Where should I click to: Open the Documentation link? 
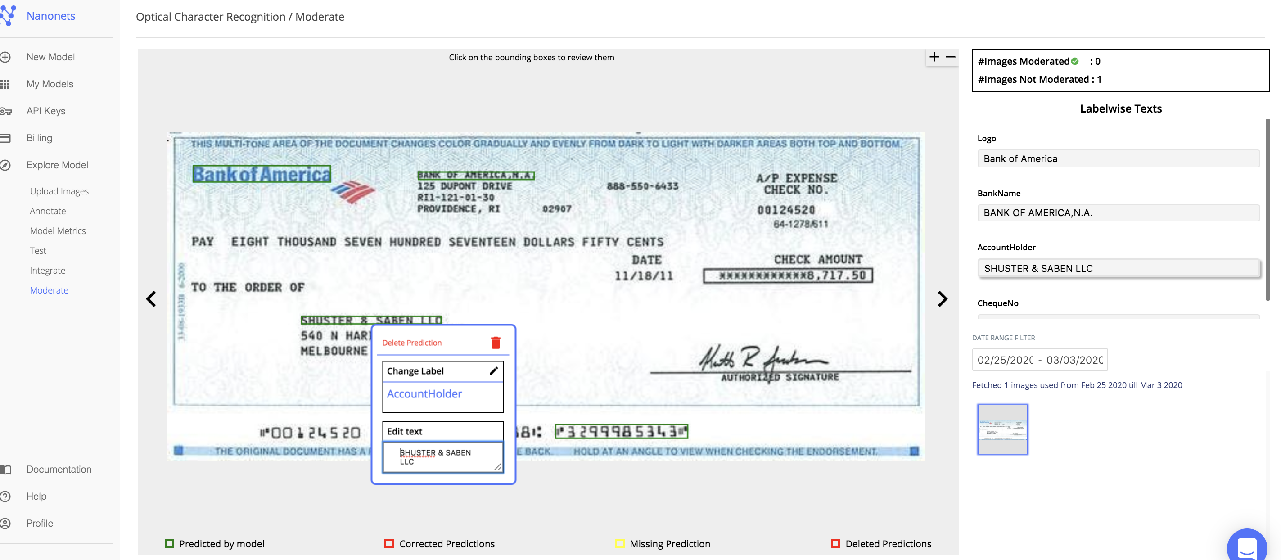click(x=59, y=470)
